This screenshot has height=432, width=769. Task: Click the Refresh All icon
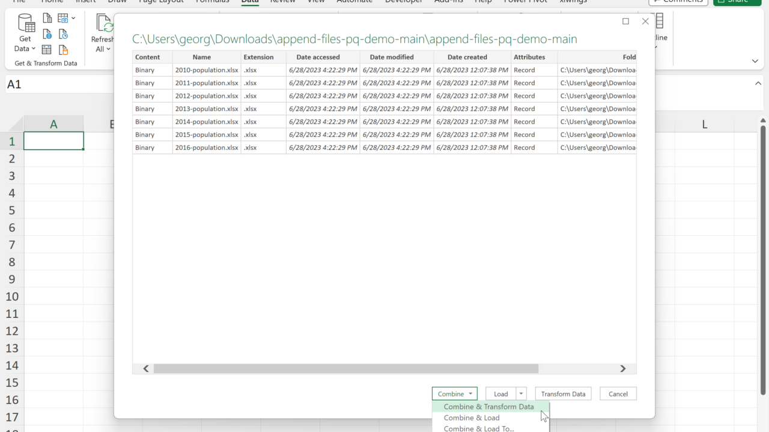[x=104, y=24]
